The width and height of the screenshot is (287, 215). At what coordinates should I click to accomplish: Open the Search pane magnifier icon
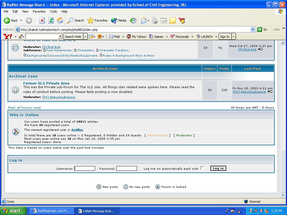[x=70, y=20]
